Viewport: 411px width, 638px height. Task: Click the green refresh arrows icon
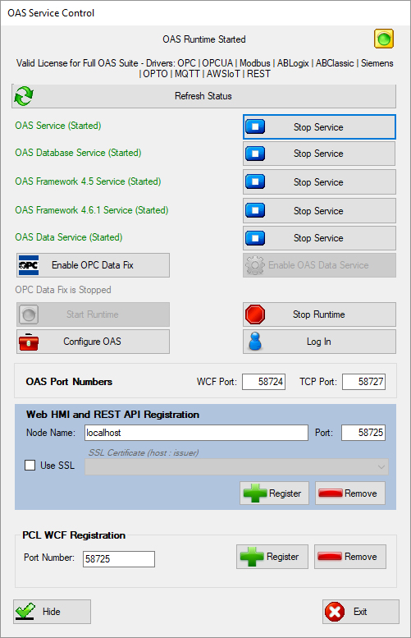(24, 96)
